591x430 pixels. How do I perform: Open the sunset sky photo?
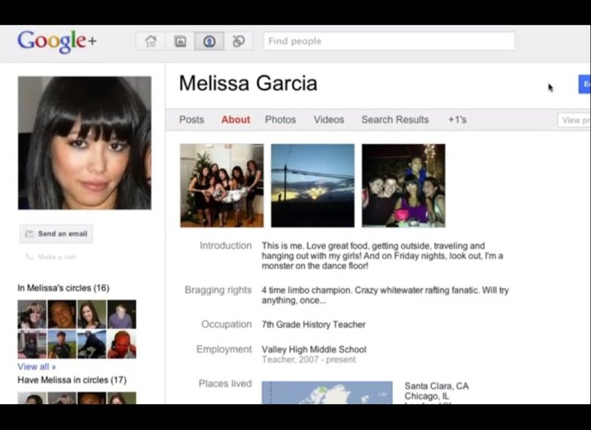click(313, 186)
